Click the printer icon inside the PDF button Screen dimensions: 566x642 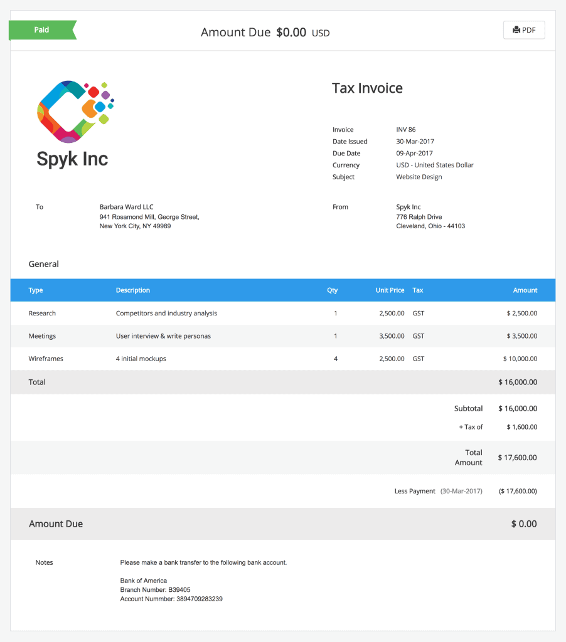point(516,30)
